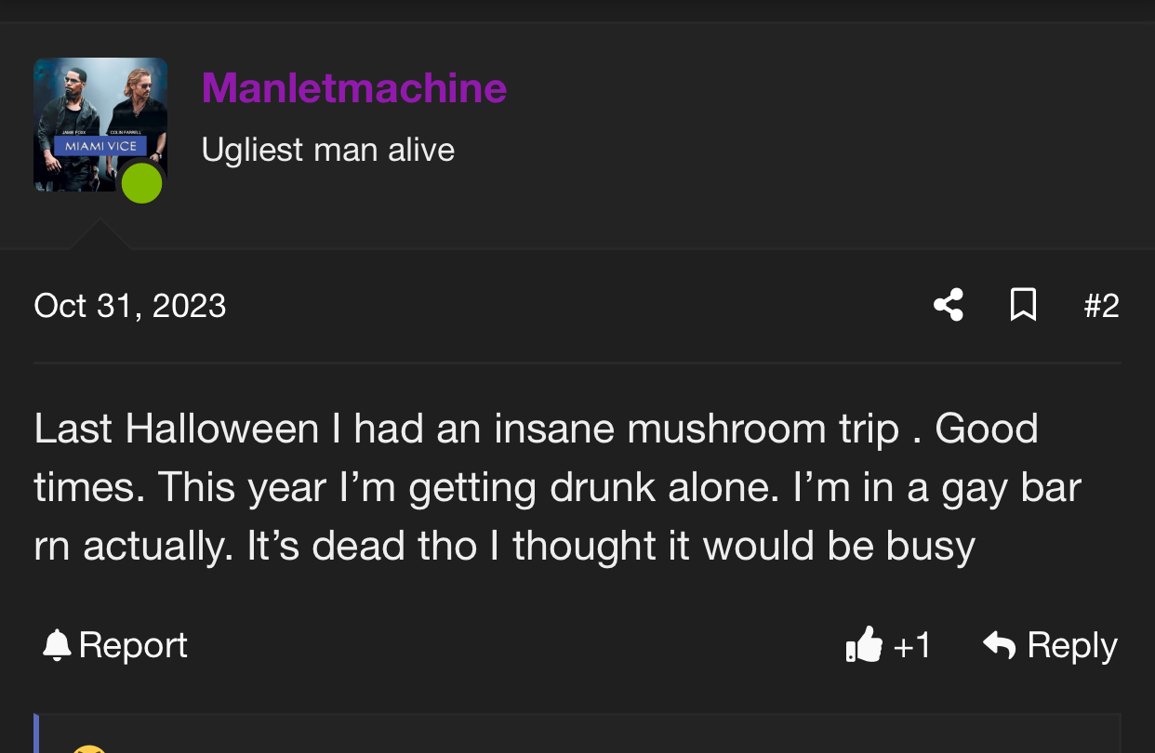Click the green online status dot

[141, 183]
